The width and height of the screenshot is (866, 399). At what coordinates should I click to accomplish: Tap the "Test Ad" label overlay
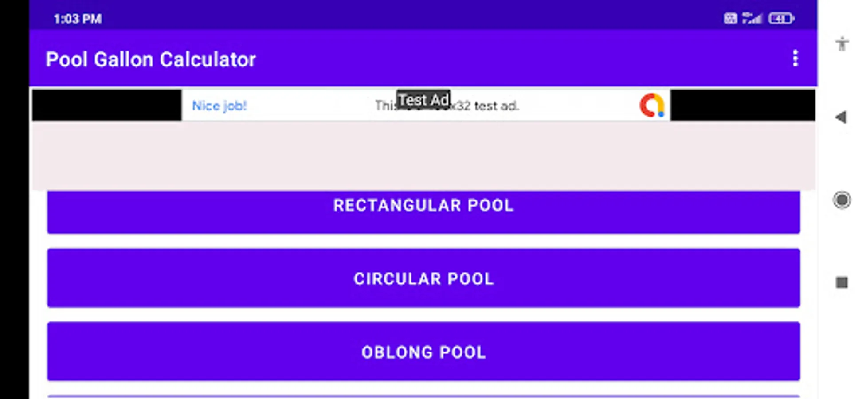click(423, 99)
